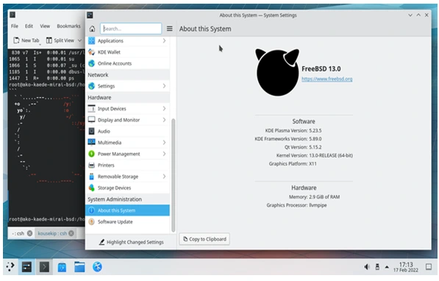
Task: Click the Input Devices icon
Action: tap(92, 108)
